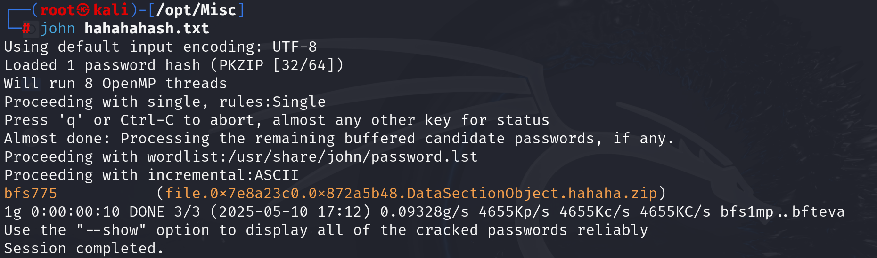
Task: Click the red hash prompt symbol
Action: point(26,29)
